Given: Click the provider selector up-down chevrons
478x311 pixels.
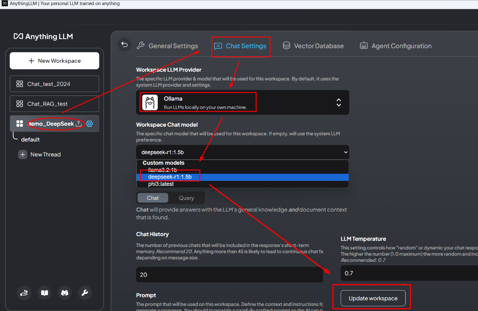Looking at the screenshot, I should (x=339, y=103).
